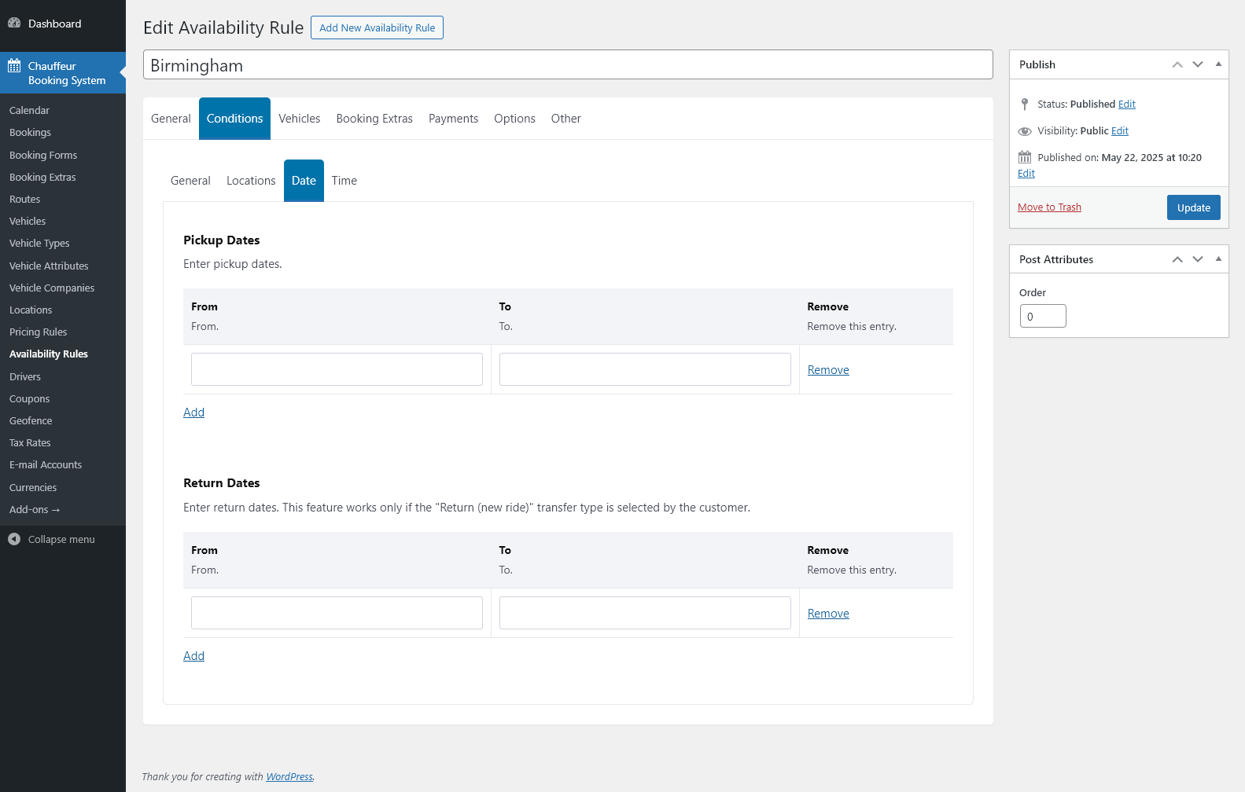The height and width of the screenshot is (792, 1245).
Task: Switch to the Time sub-tab
Action: 344,181
